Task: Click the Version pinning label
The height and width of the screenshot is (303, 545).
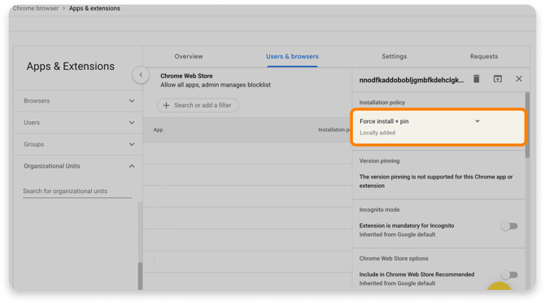Action: [x=379, y=160]
